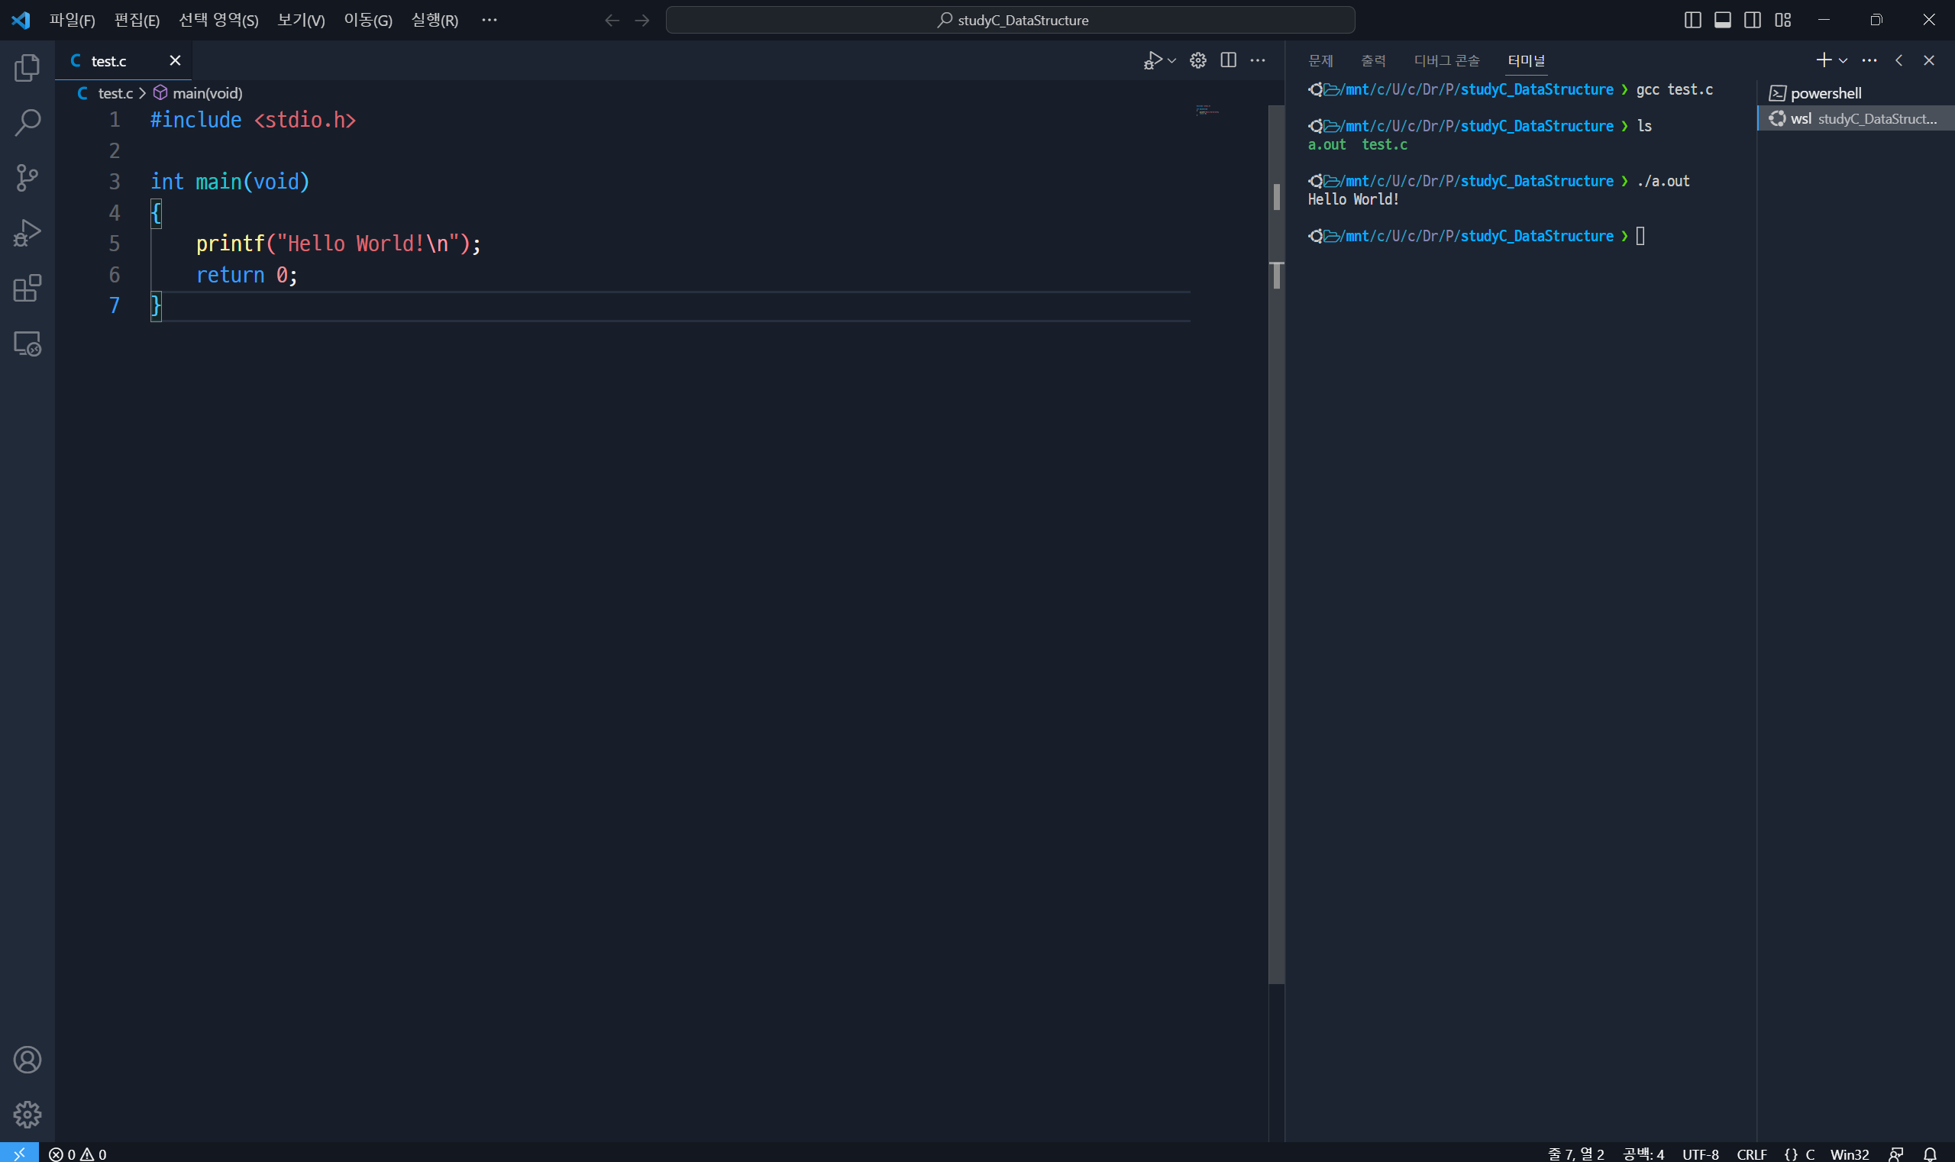The image size is (1955, 1162).
Task: Open the Run and Debug view
Action: (27, 234)
